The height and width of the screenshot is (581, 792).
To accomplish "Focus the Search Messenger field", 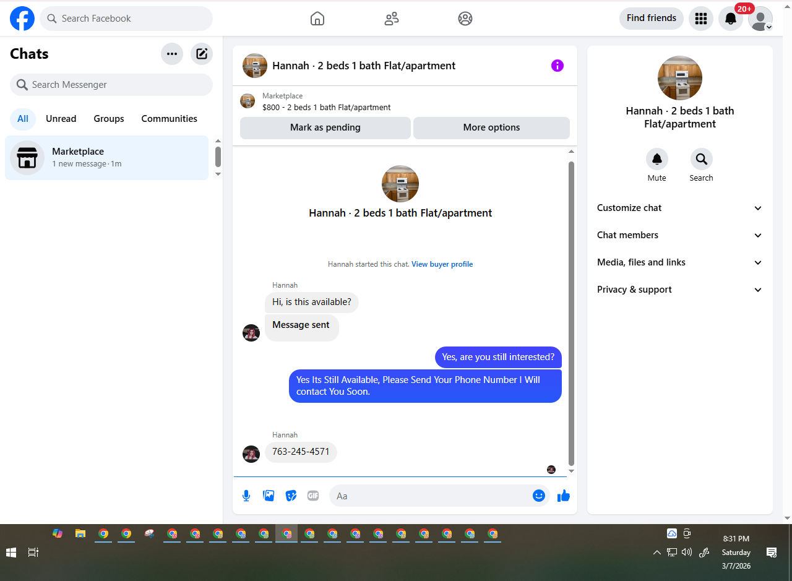I will pyautogui.click(x=111, y=85).
